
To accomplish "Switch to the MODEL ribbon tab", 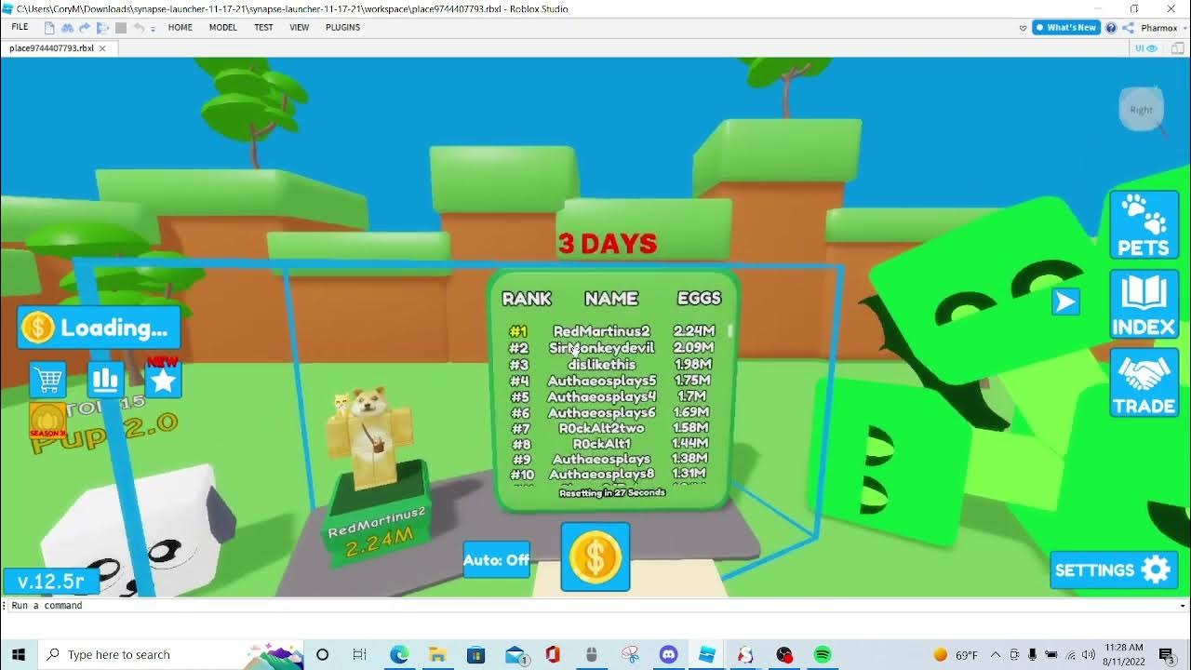I will pos(222,27).
